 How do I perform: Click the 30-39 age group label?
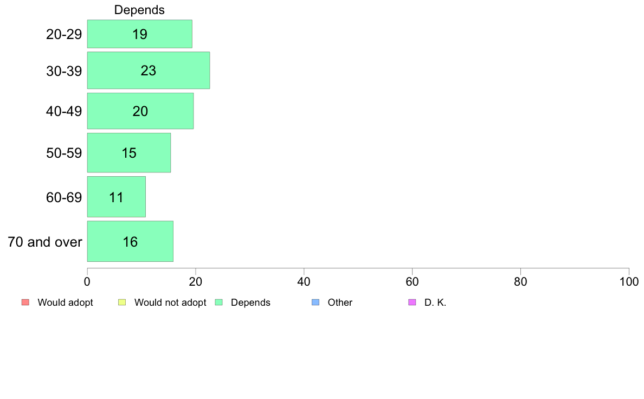tap(64, 71)
